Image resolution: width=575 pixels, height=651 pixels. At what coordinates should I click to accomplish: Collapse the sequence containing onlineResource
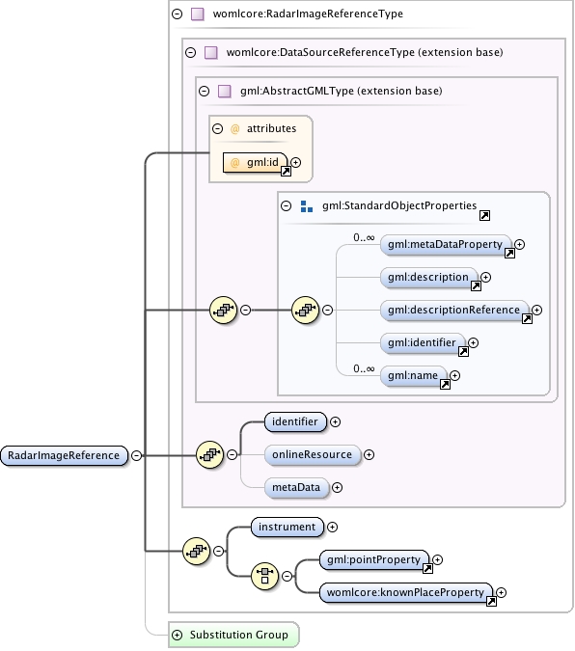[x=233, y=455]
